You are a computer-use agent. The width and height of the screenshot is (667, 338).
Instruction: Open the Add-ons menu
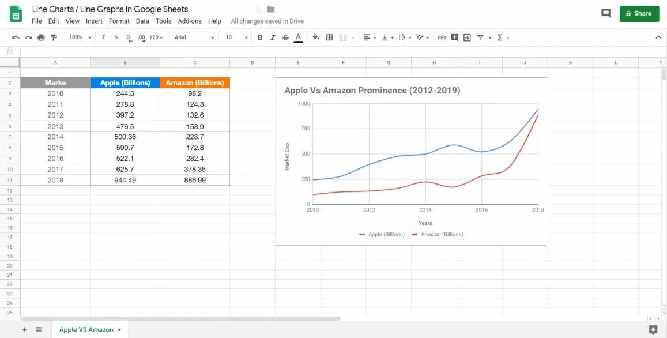point(190,21)
